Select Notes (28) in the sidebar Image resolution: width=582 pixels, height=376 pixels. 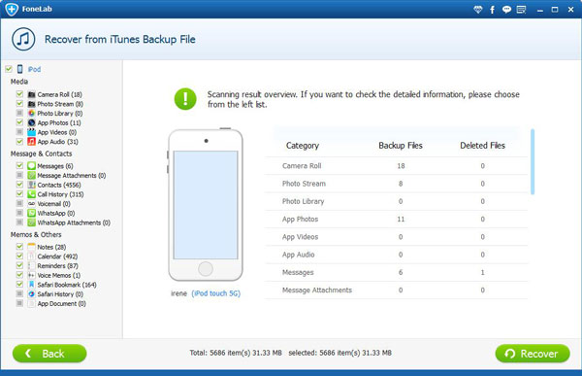tap(51, 247)
